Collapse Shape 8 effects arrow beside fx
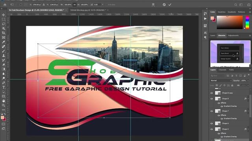 [x=248, y=99]
